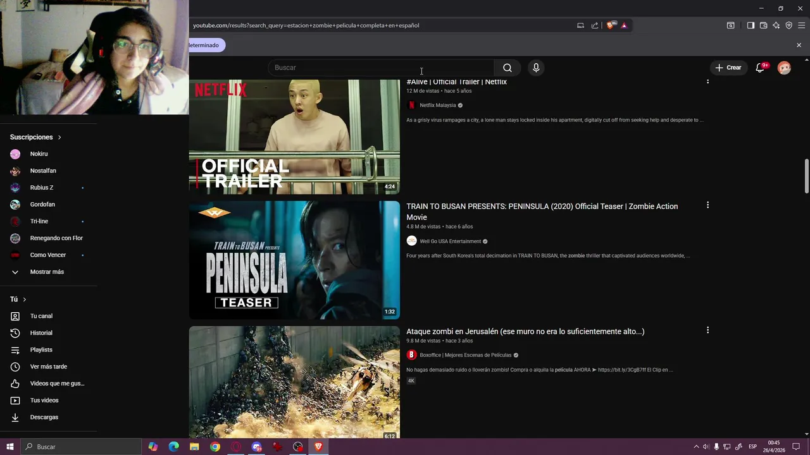Click the share page icon in address bar
810x455 pixels.
click(x=595, y=25)
